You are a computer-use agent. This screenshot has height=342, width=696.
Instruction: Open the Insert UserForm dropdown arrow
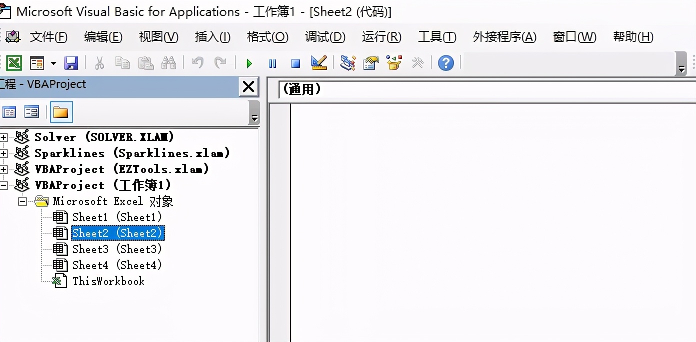(53, 63)
